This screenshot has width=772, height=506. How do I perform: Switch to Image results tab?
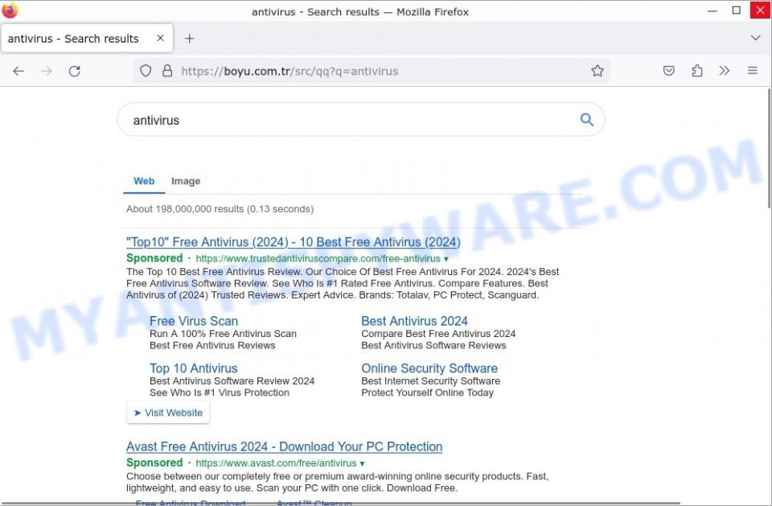tap(186, 181)
